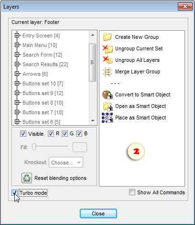Click the Open as Smart Object folder icon
The height and width of the screenshot is (225, 195).
click(108, 106)
